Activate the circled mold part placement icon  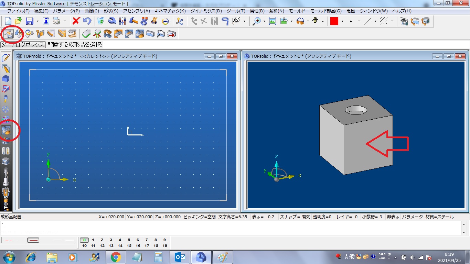(x=8, y=34)
